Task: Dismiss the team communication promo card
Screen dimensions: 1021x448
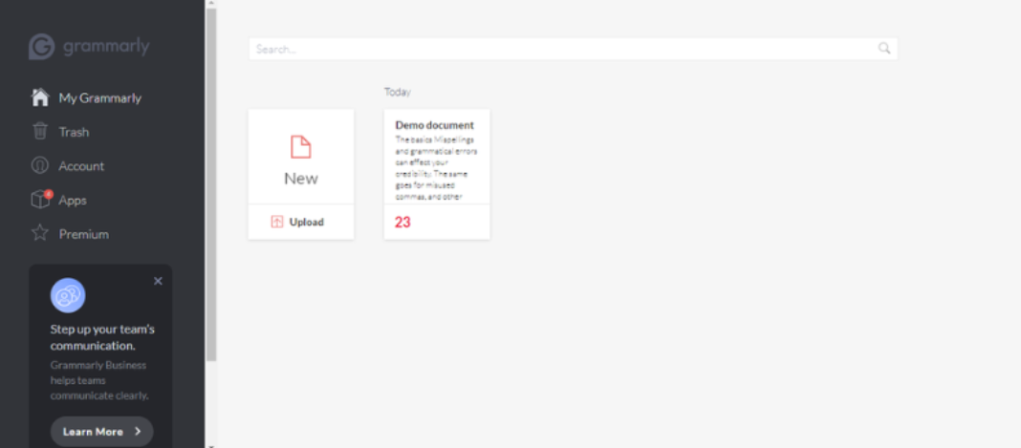Action: pos(158,281)
